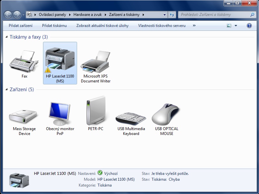Close the Zařízení a tiskárny window
Screen dimensions: 259x194
249,3
